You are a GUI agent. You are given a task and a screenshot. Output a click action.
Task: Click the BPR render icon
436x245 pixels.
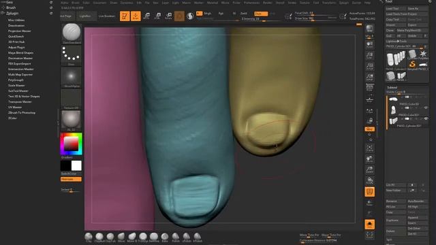[x=369, y=29]
